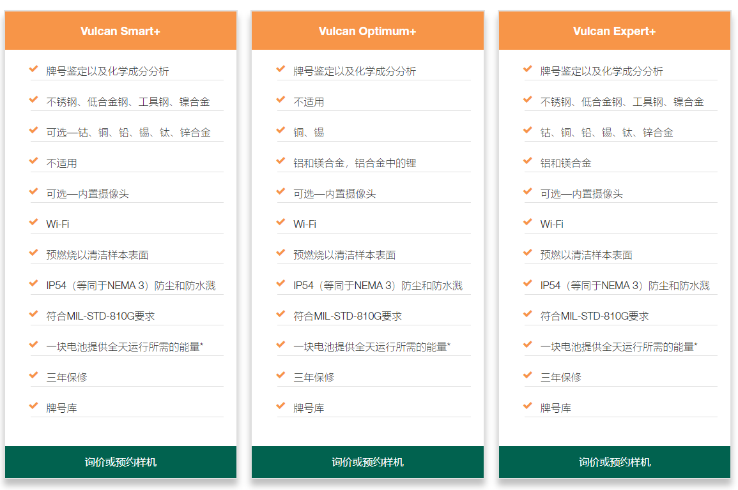The width and height of the screenshot is (738, 490).
Task: Click the Vulcan Expert+ title
Action: coord(615,31)
